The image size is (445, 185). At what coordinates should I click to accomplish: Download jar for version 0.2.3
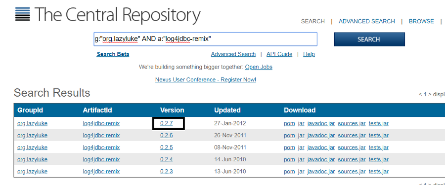pyautogui.click(x=301, y=171)
